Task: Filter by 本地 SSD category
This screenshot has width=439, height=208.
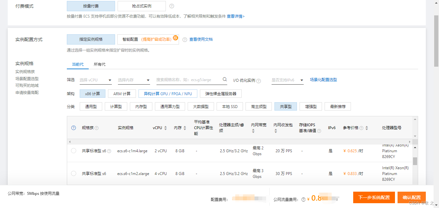Action: pyautogui.click(x=230, y=107)
